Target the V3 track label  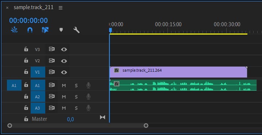pyautogui.click(x=38, y=49)
